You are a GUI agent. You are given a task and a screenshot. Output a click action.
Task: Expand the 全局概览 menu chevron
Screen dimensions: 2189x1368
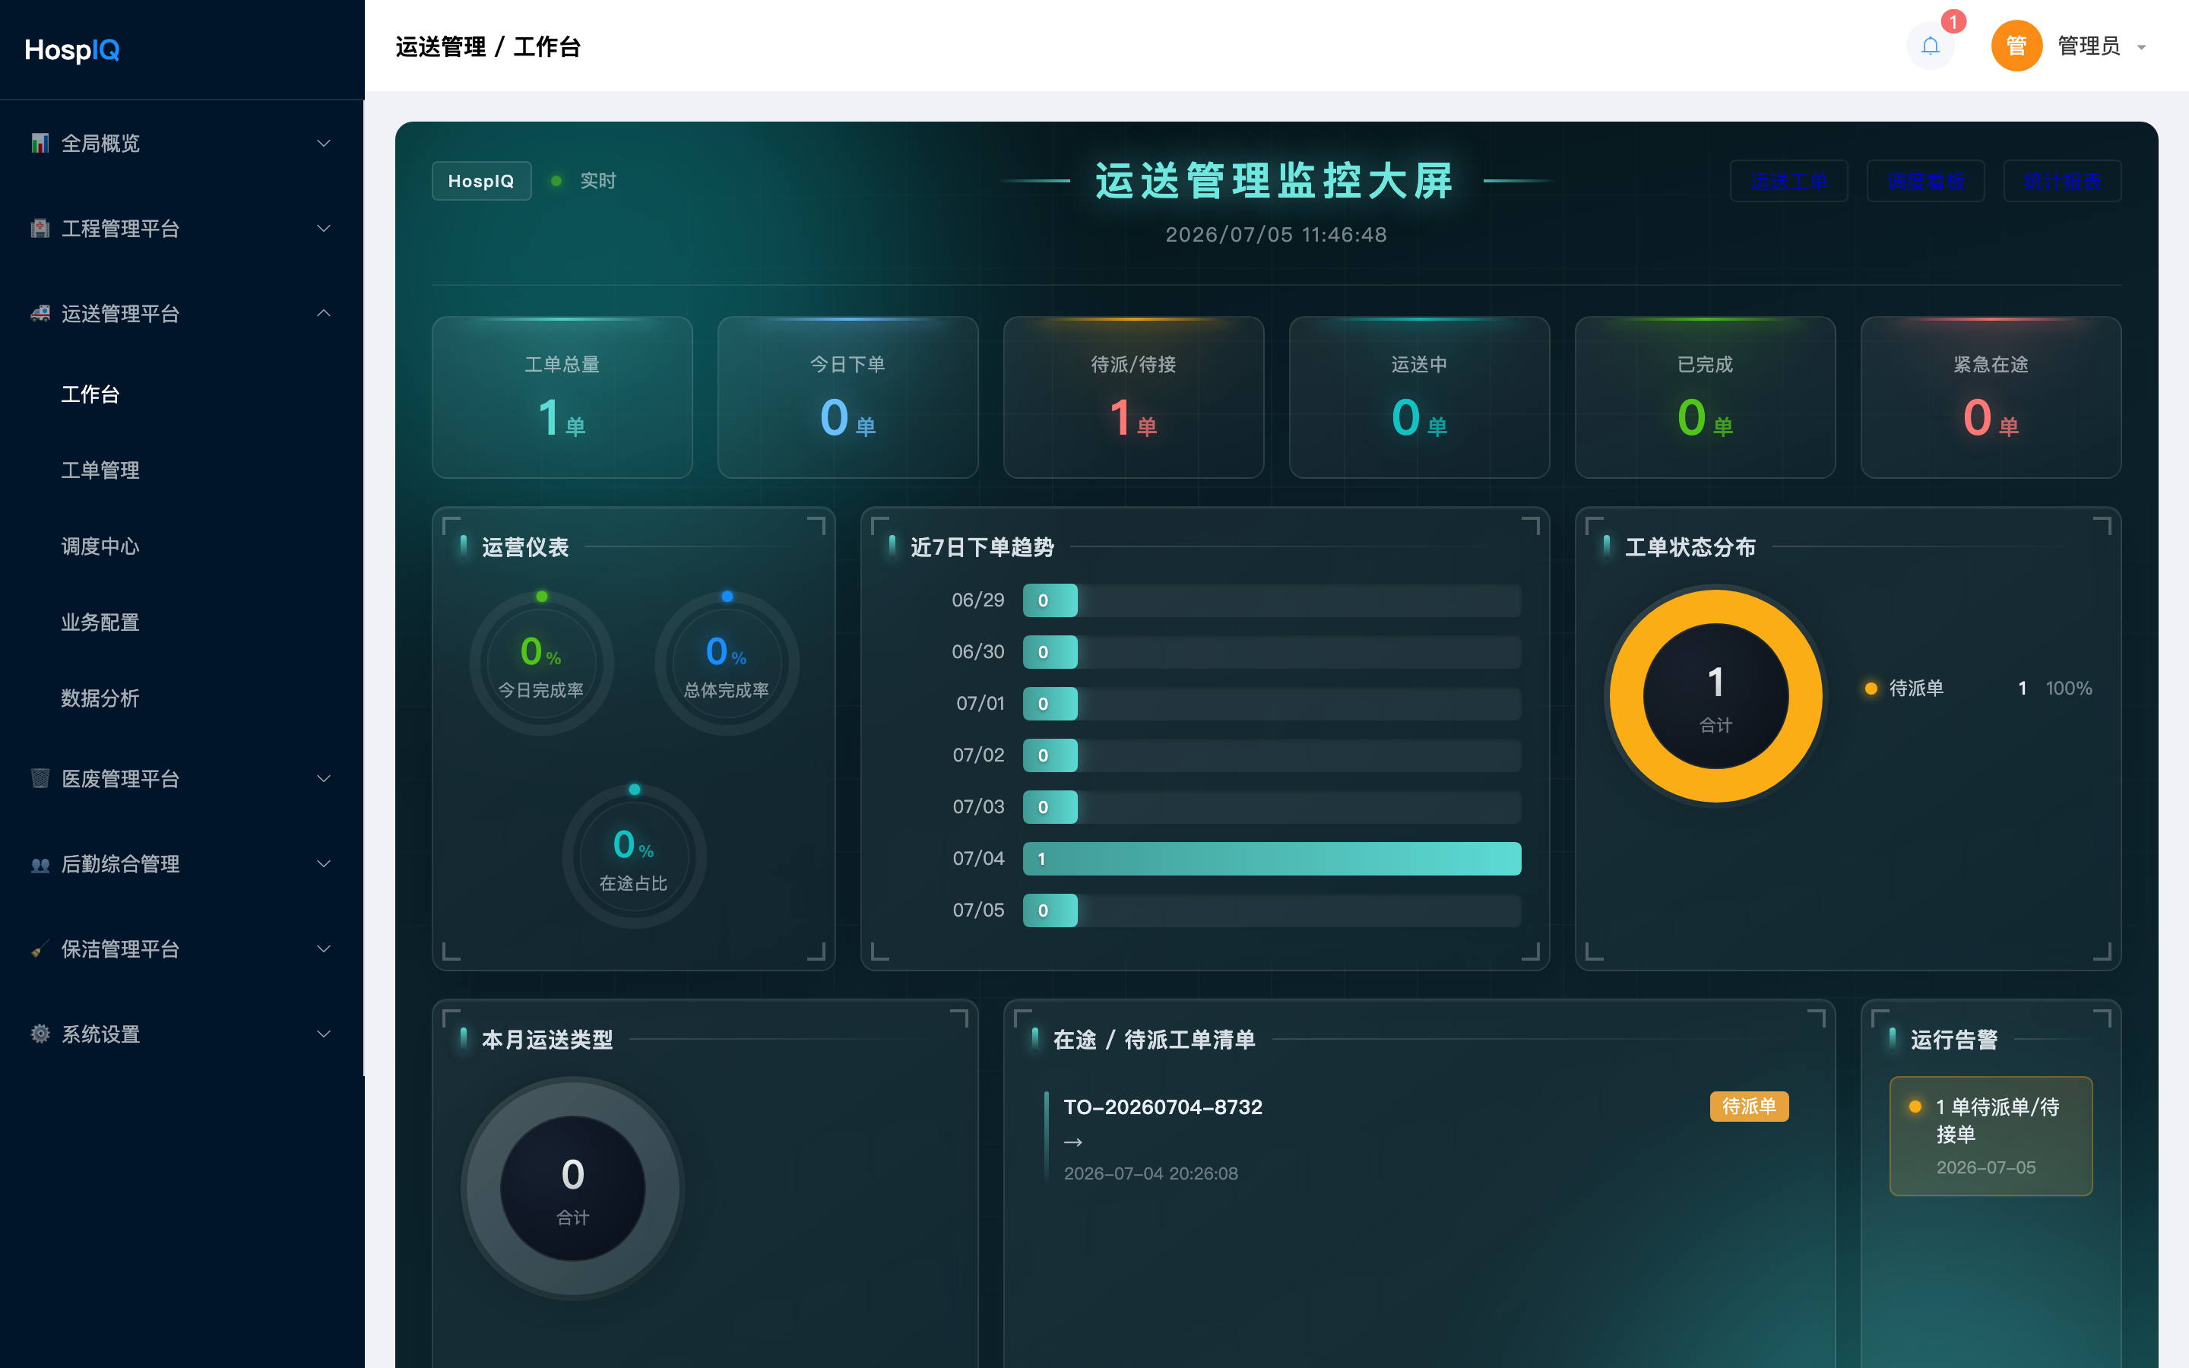tap(323, 143)
